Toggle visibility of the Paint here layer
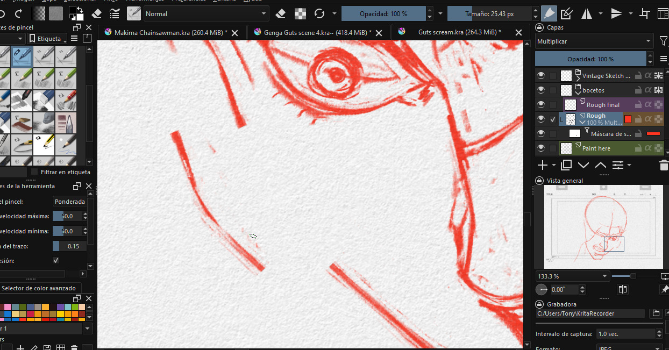The image size is (669, 350). [541, 148]
